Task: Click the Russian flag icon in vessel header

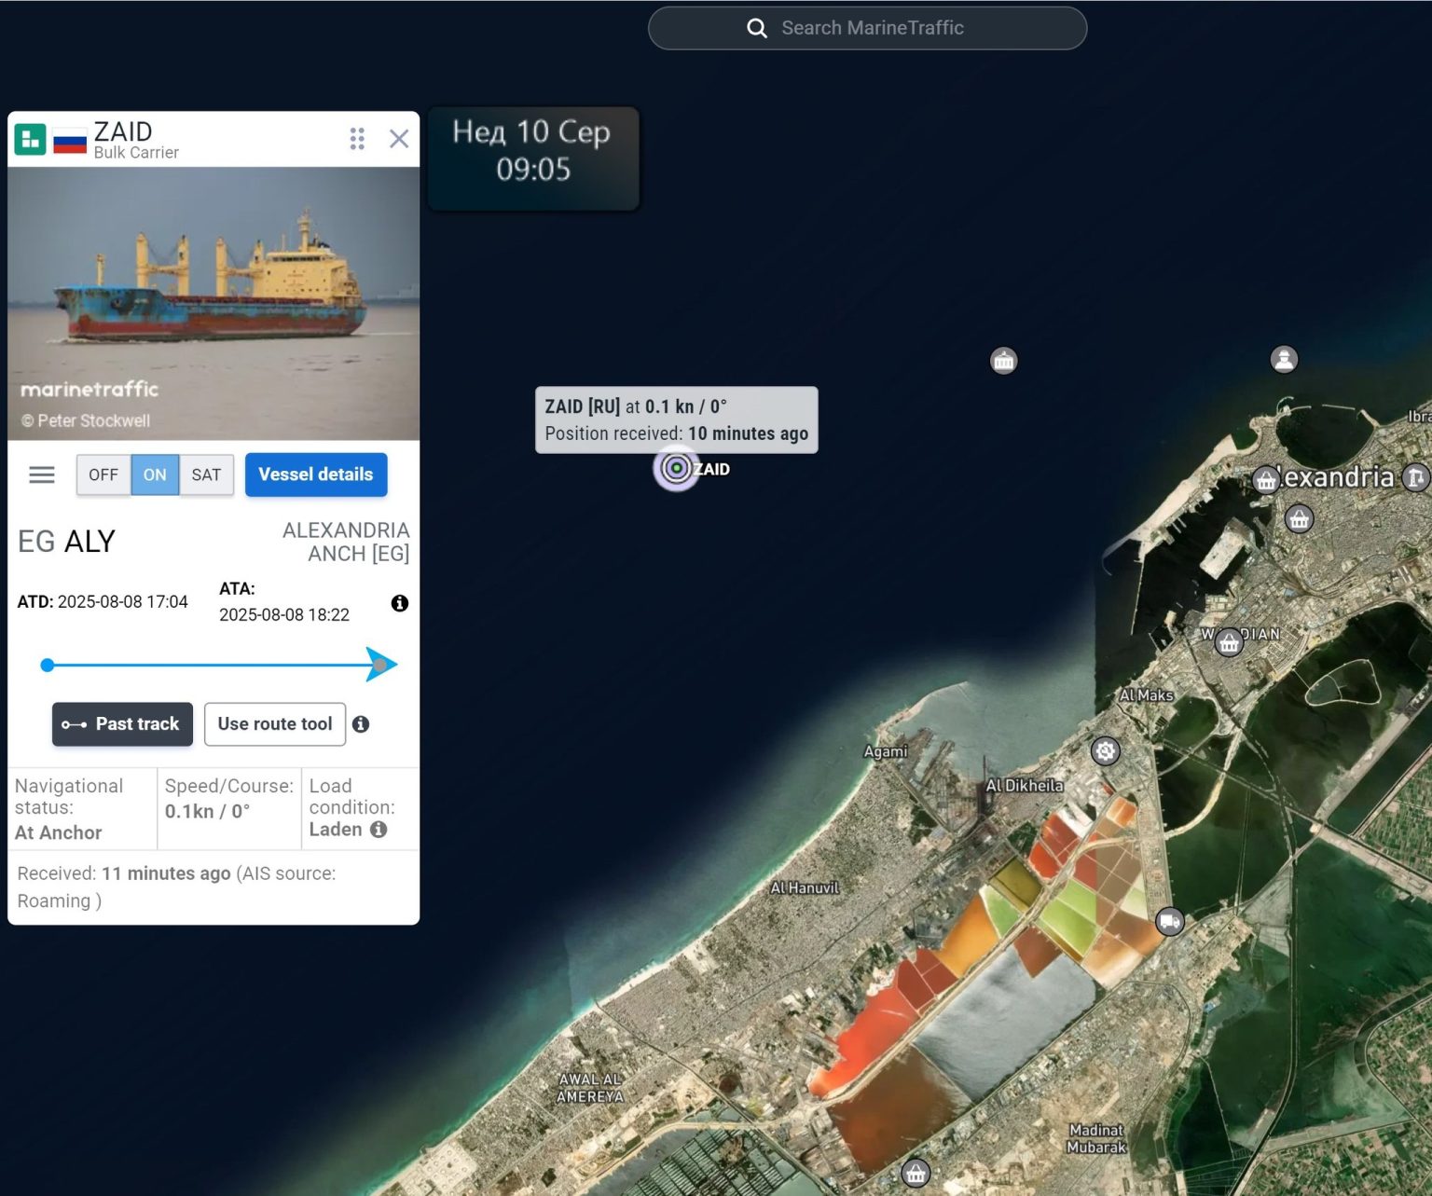Action: click(70, 141)
